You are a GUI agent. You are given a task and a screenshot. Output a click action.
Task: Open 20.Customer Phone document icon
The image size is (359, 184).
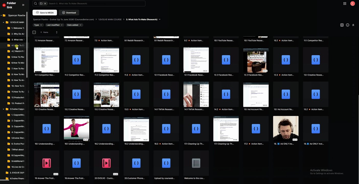136,163
